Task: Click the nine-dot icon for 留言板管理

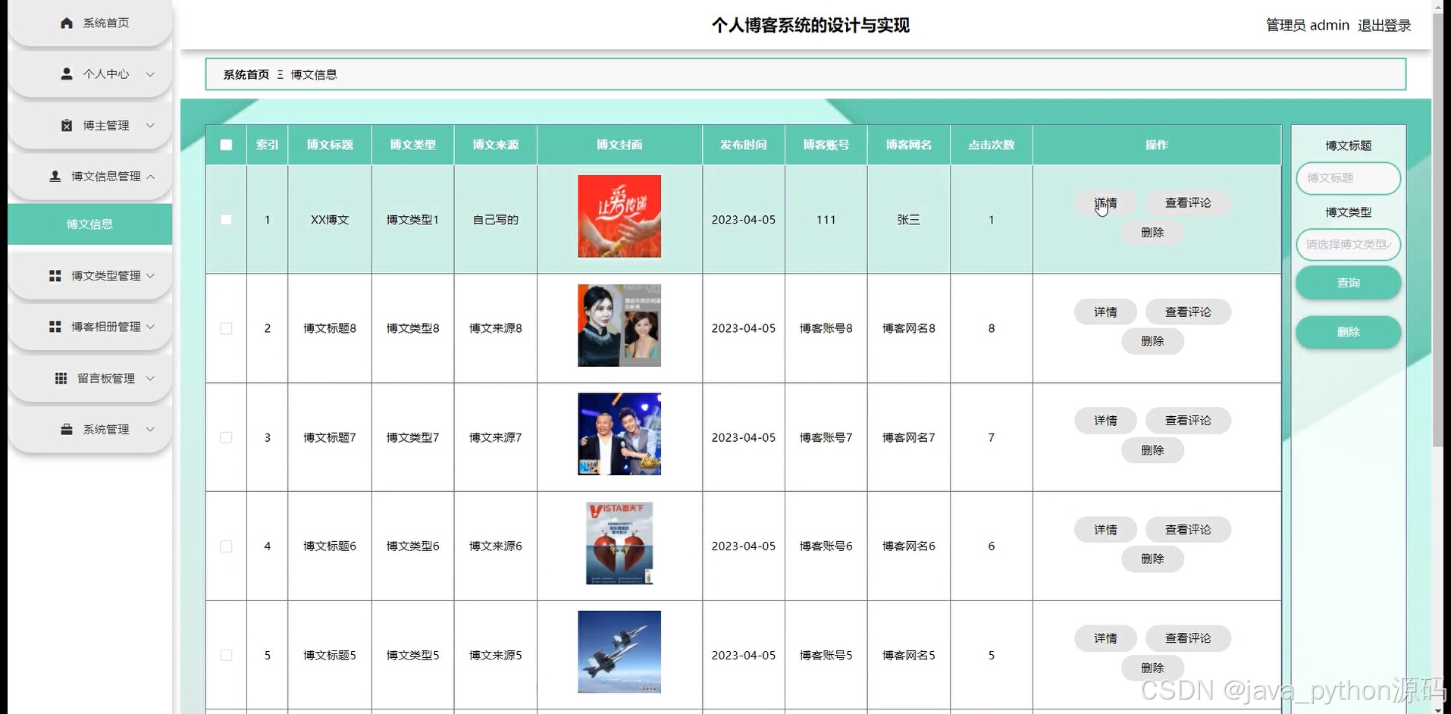Action: pyautogui.click(x=61, y=378)
